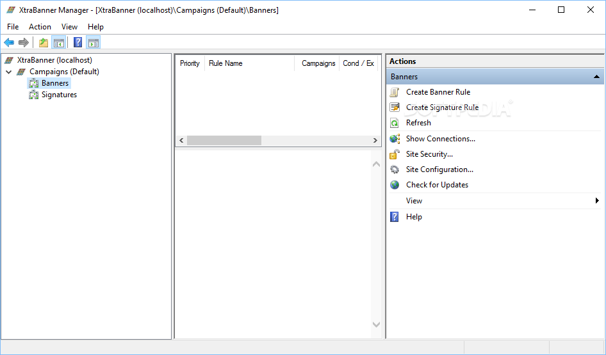The height and width of the screenshot is (355, 606).
Task: Sort by Cond / Ex column header
Action: click(359, 63)
